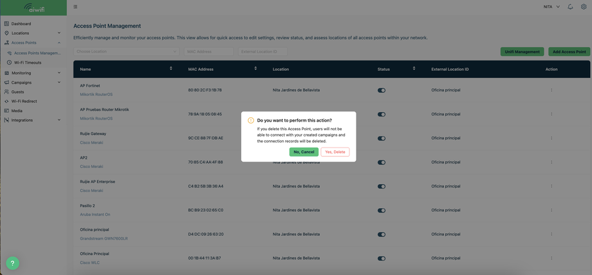592x275 pixels.
Task: Click the Add Access Point button
Action: pos(569,52)
